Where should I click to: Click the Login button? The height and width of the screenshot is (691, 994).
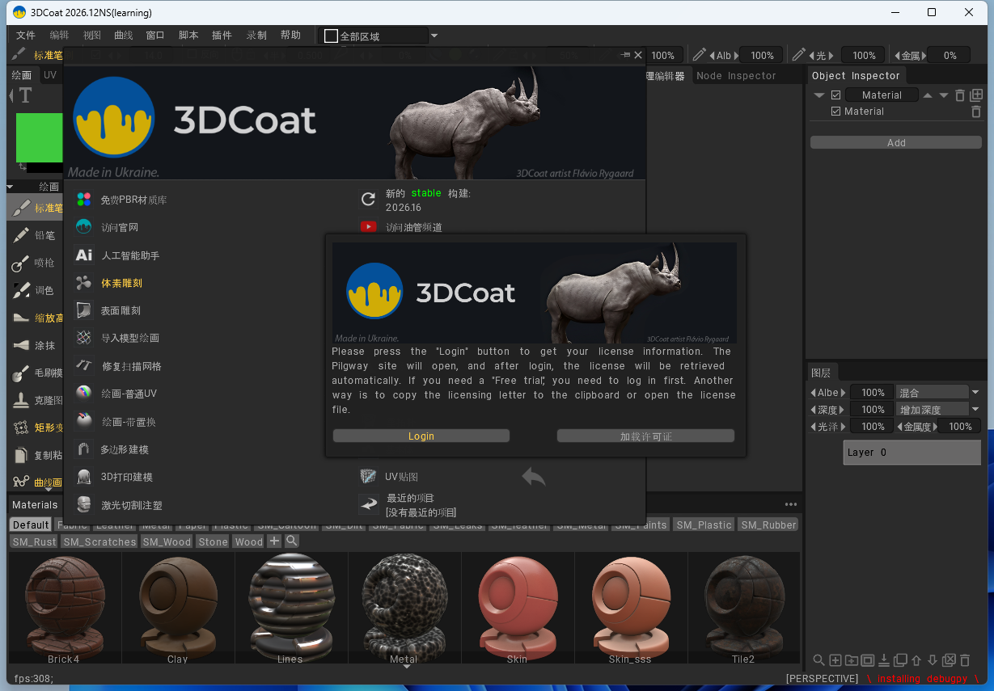tap(421, 436)
